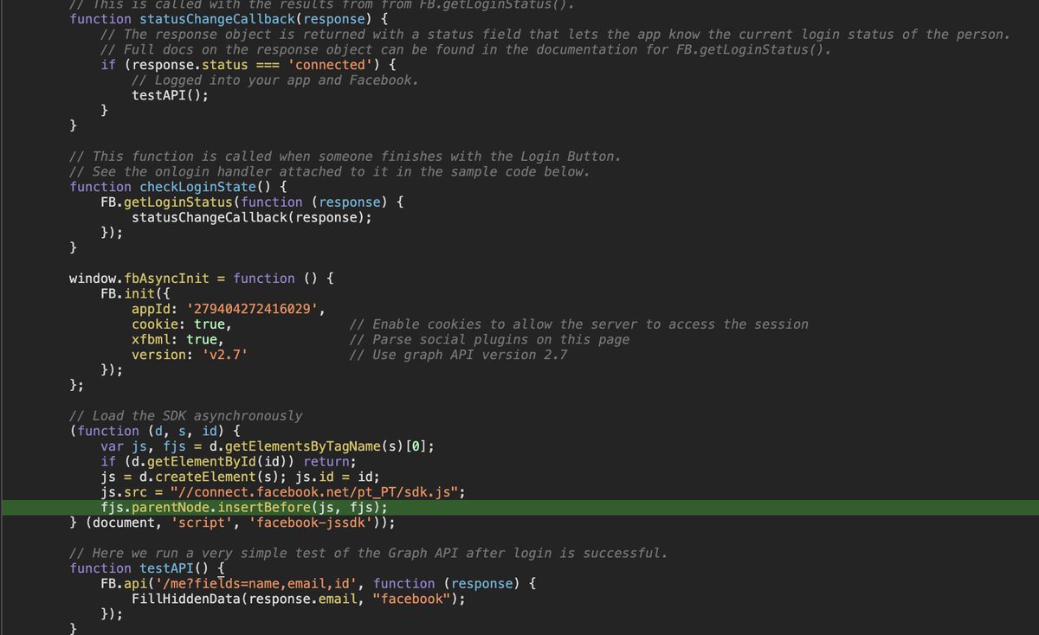Click the comment about the Login Button
The height and width of the screenshot is (635, 1039).
[345, 157]
